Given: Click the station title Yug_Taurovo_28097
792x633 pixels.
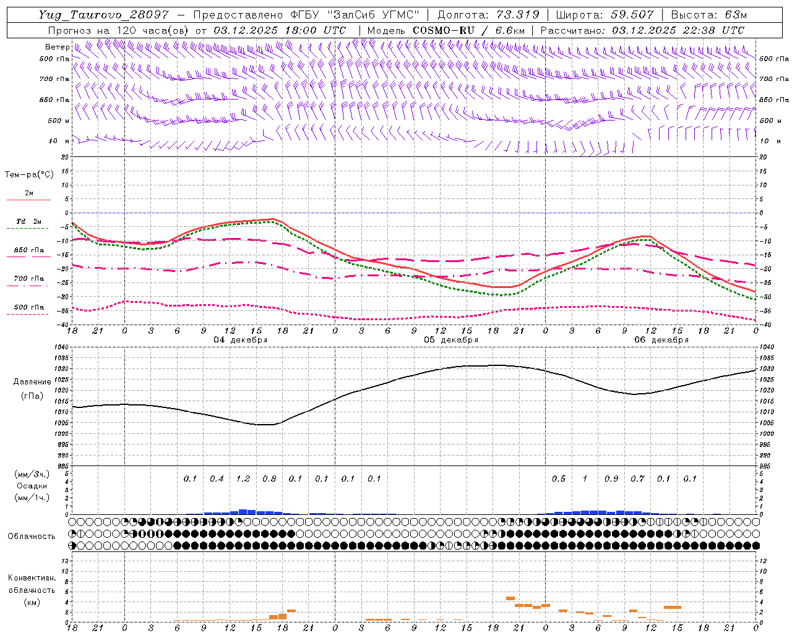Looking at the screenshot, I should pos(104,15).
